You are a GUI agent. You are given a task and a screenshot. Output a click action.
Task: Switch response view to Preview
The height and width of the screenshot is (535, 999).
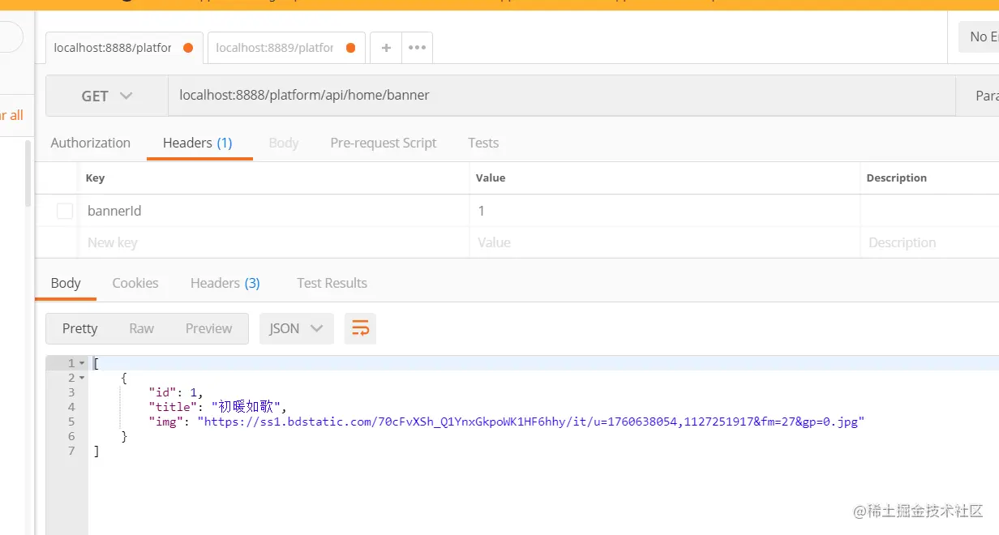tap(208, 328)
